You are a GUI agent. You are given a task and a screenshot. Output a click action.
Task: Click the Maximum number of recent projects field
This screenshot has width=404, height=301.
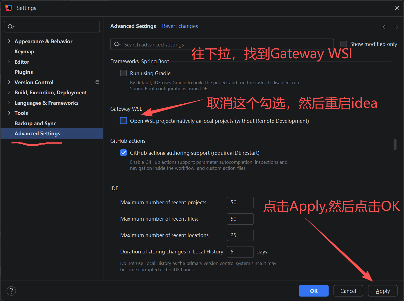(x=240, y=202)
